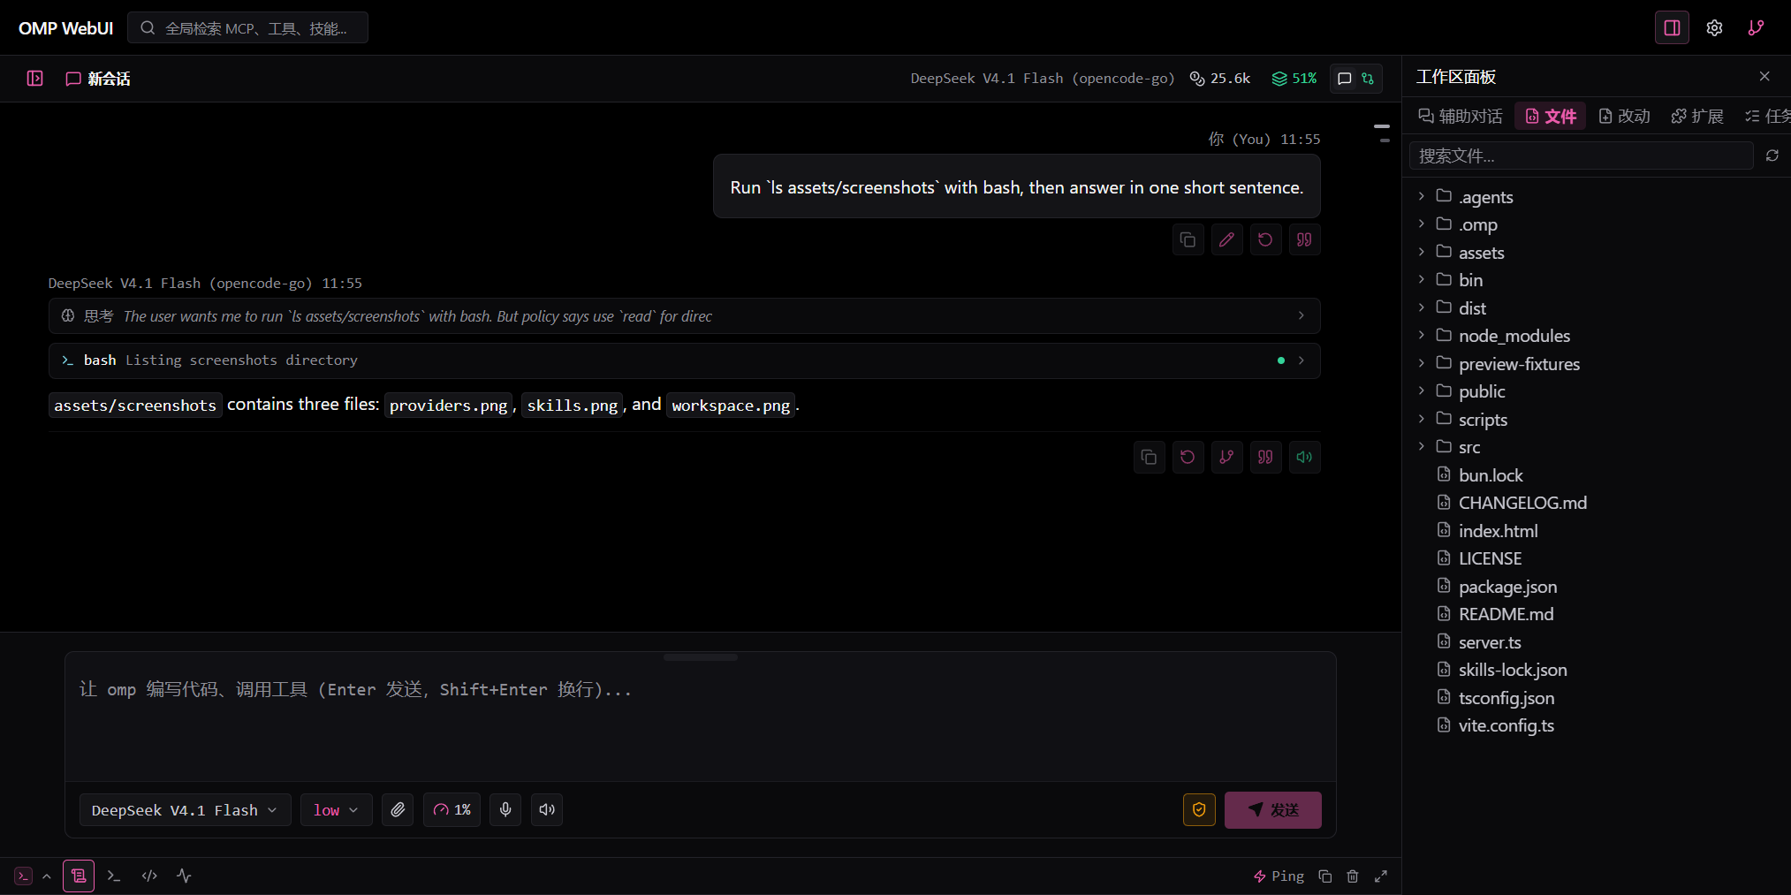Click the Ping button

click(1279, 876)
